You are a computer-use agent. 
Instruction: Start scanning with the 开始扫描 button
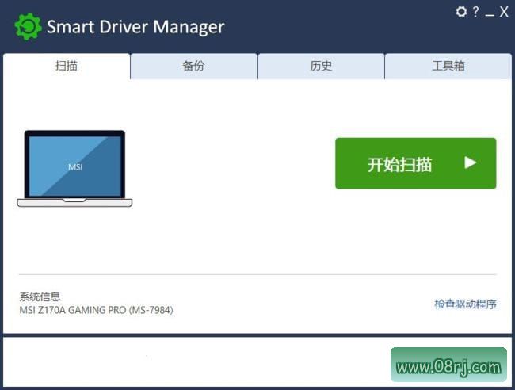(x=415, y=163)
